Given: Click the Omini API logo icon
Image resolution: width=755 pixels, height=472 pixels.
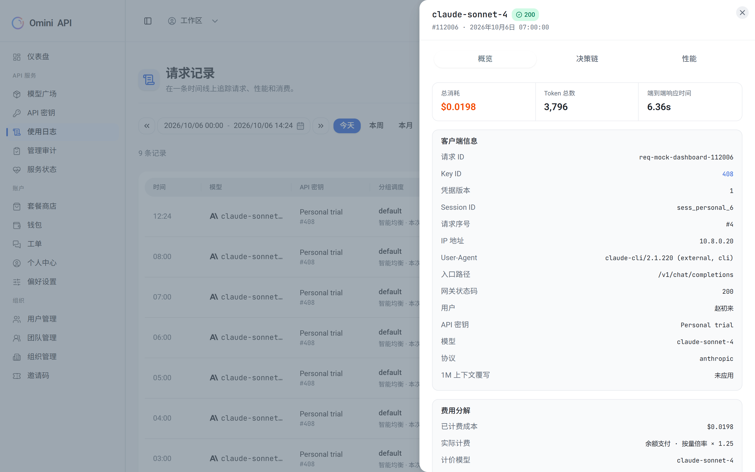Looking at the screenshot, I should (x=18, y=23).
